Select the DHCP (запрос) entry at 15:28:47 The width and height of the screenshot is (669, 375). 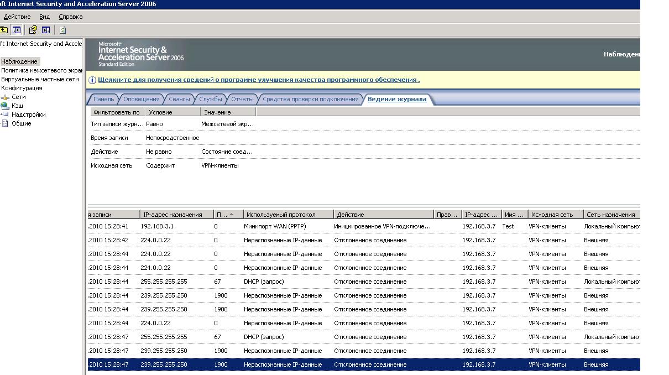pos(364,337)
